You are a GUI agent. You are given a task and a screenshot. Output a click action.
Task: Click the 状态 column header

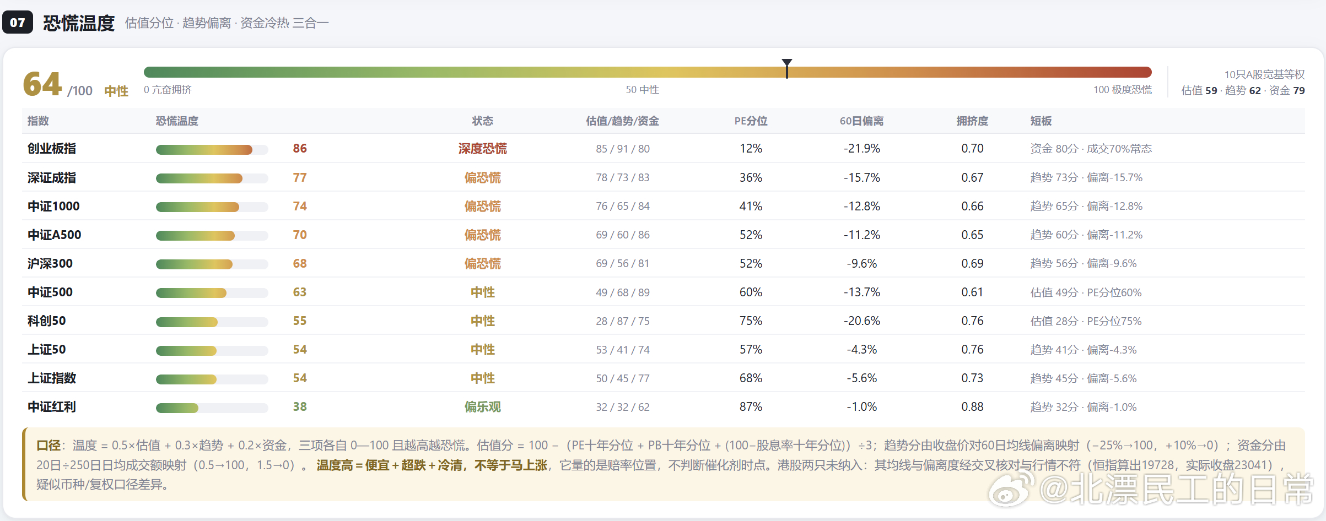pos(482,121)
